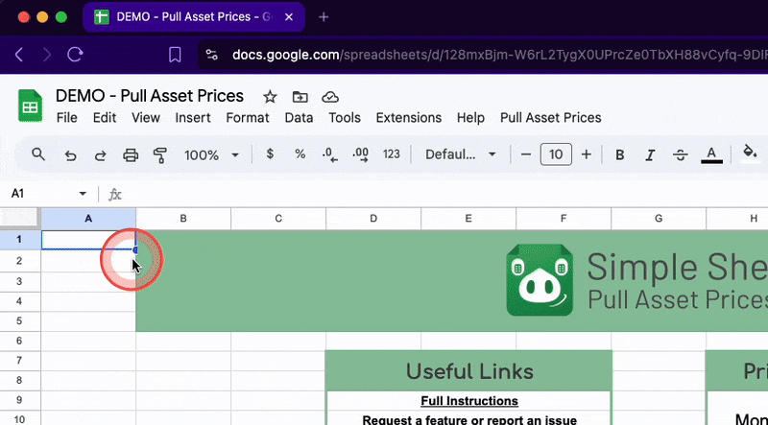The height and width of the screenshot is (425, 768).
Task: Click the Google Sheets home icon
Action: coord(31,106)
